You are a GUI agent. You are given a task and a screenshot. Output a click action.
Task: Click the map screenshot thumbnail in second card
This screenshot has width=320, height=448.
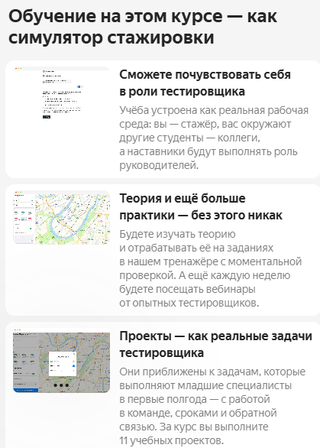[61, 217]
